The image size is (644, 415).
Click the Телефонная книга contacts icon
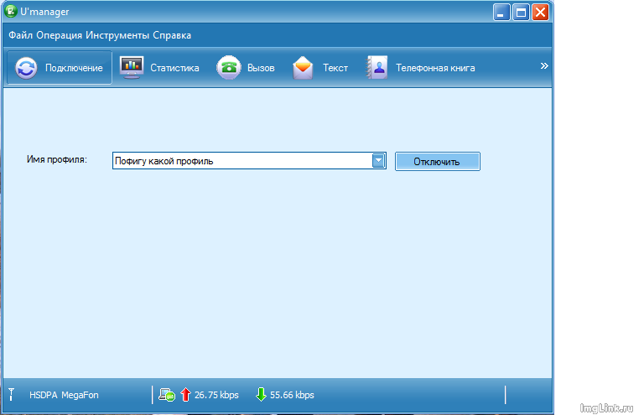pyautogui.click(x=377, y=67)
